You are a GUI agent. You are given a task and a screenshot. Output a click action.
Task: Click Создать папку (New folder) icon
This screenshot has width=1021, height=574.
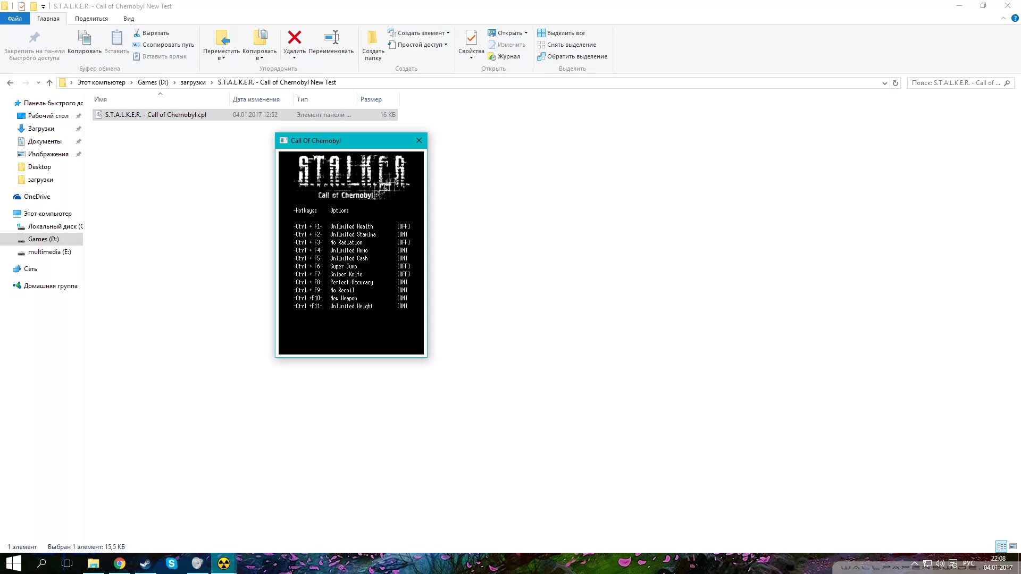coord(373,37)
